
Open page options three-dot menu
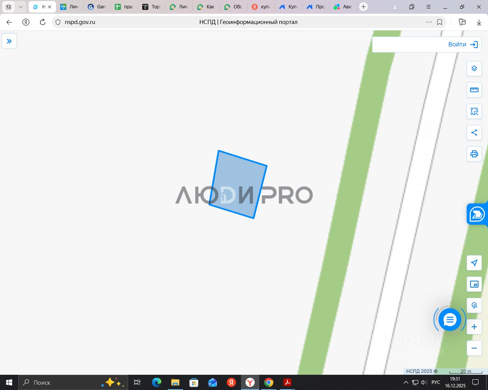click(429, 22)
